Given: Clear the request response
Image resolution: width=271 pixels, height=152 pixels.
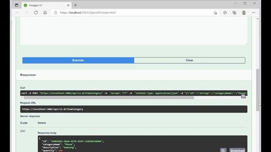Looking at the screenshot, I should tap(189, 60).
